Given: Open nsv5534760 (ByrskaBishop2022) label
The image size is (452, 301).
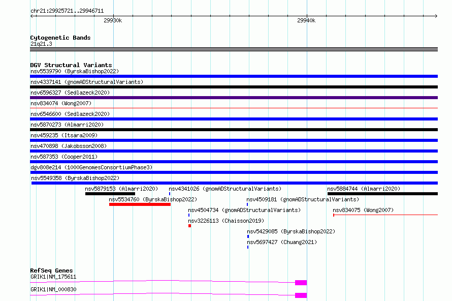Looking at the screenshot, I should (153, 199).
